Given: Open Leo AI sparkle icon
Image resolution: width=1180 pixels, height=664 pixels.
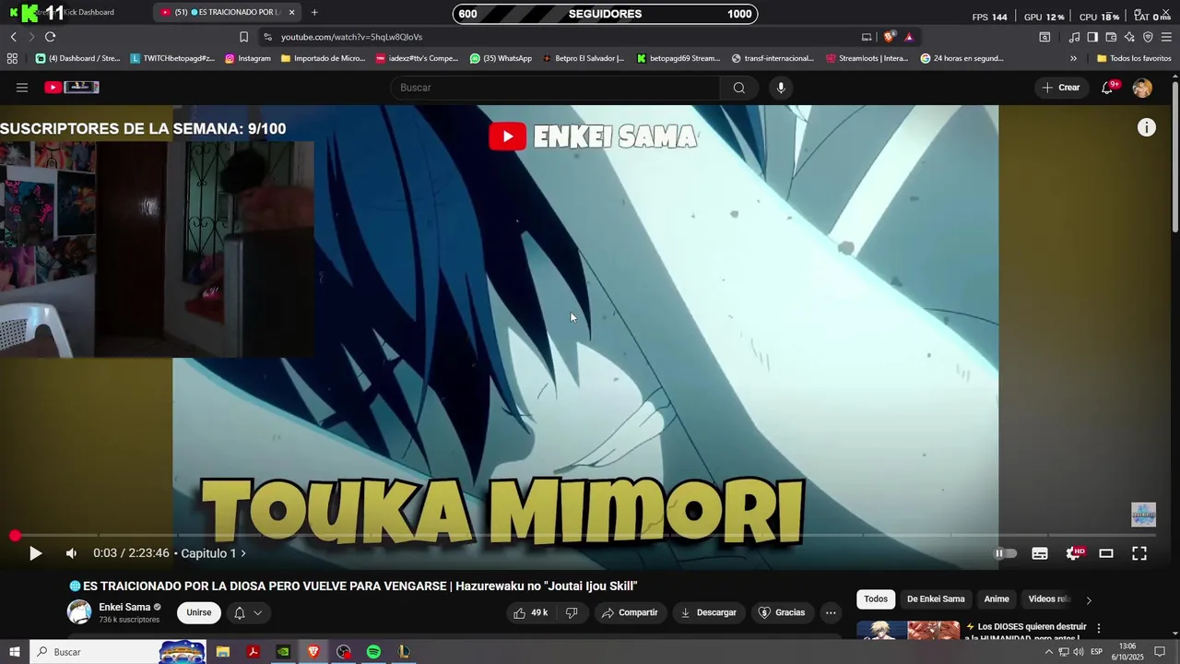Looking at the screenshot, I should [1129, 37].
